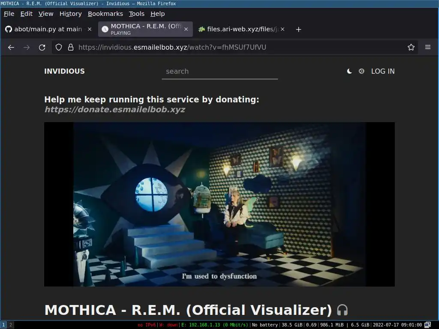Click the video player to pause
This screenshot has width=439, height=329.
point(219,204)
